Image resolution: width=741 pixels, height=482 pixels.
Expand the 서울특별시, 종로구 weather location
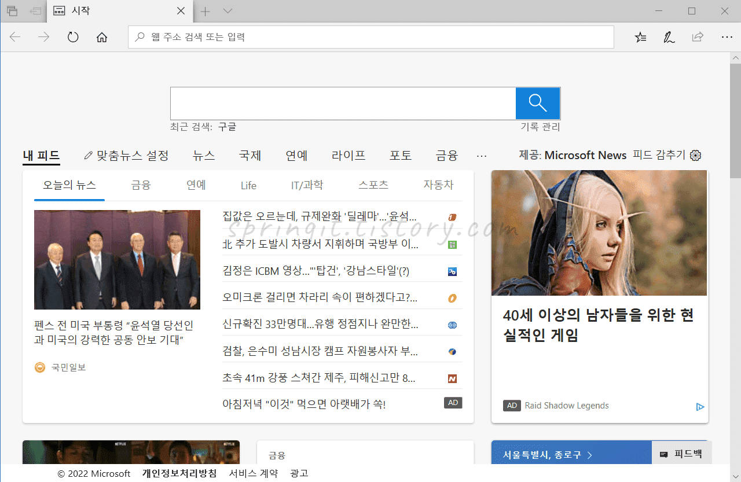click(547, 455)
